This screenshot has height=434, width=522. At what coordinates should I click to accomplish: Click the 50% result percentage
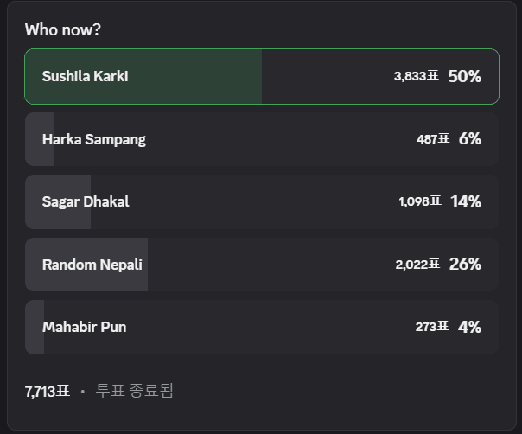[464, 76]
